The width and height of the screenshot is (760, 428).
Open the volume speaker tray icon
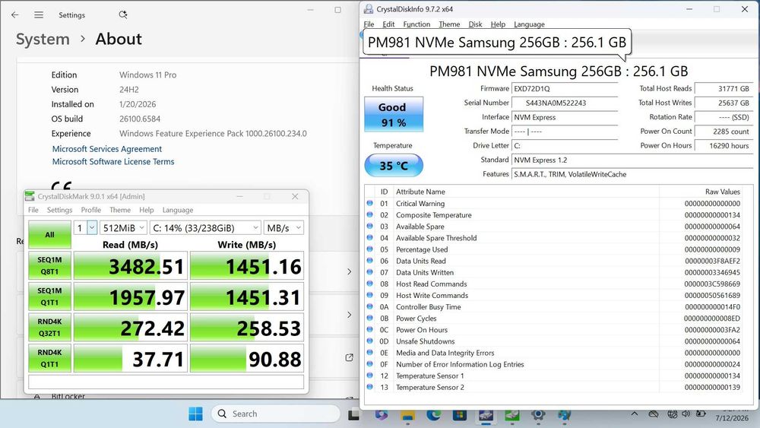[686, 414]
